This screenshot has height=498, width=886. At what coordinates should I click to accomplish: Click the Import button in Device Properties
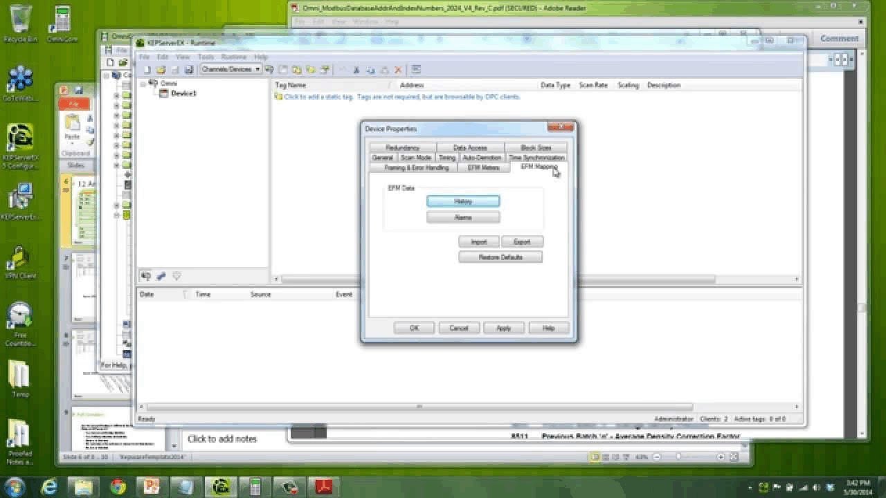(479, 242)
